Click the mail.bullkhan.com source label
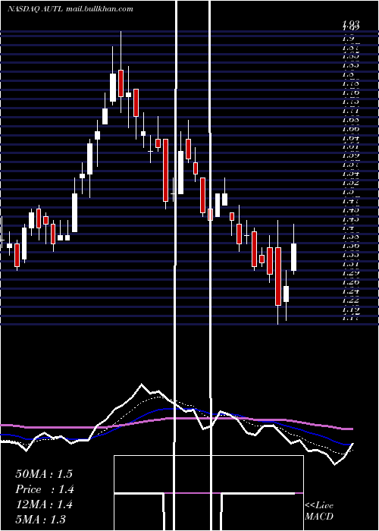The width and height of the screenshot is (379, 531). coord(99,9)
